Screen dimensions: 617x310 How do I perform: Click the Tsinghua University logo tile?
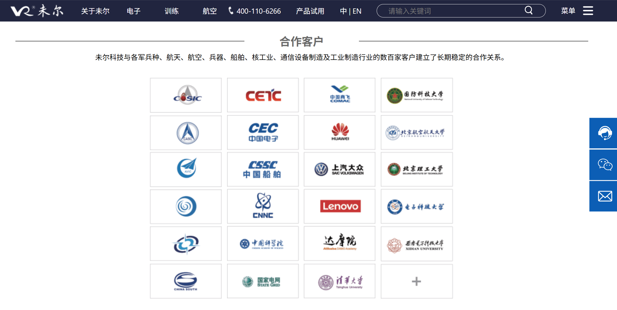(x=340, y=281)
